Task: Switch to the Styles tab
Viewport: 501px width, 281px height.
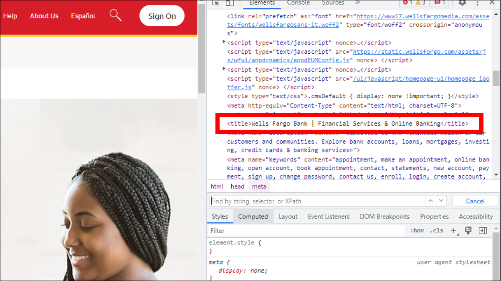Action: (x=220, y=216)
